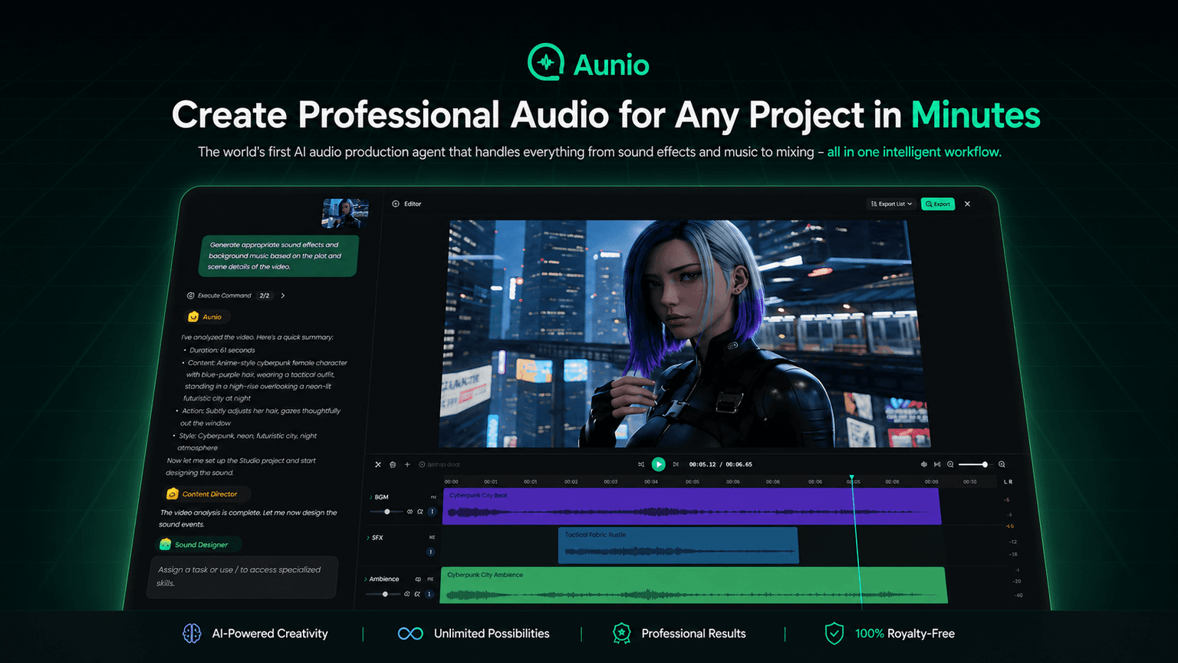Screen dimensions: 1178x663
Task: Select the Cyberpunk City Ambience clip
Action: coord(693,585)
